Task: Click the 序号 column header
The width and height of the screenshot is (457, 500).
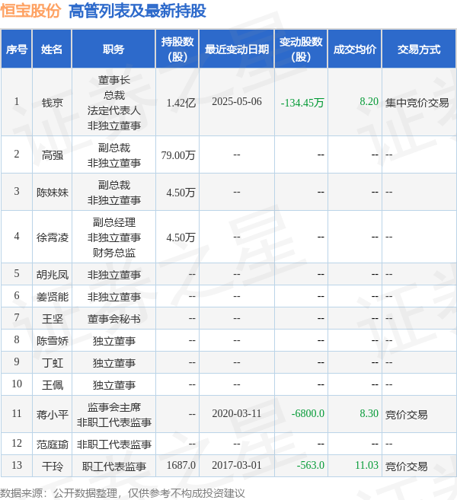Action: [17, 49]
